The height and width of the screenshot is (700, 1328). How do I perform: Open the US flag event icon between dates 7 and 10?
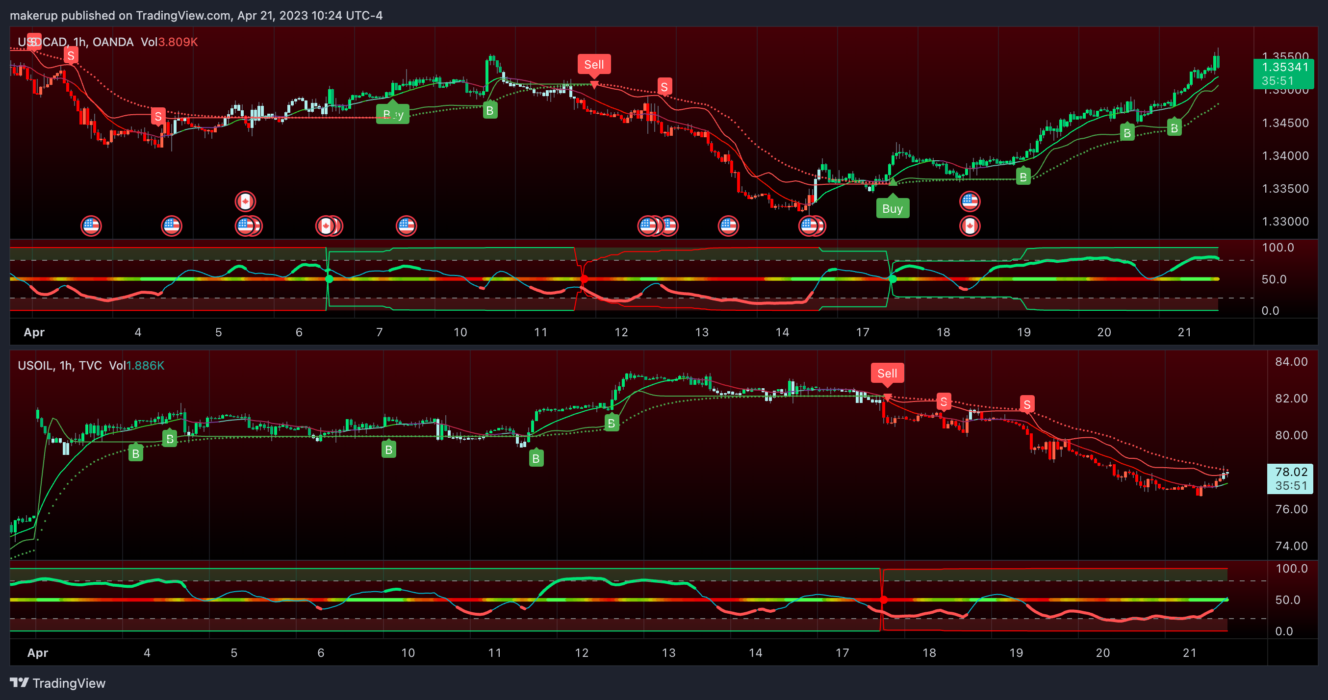pos(406,226)
